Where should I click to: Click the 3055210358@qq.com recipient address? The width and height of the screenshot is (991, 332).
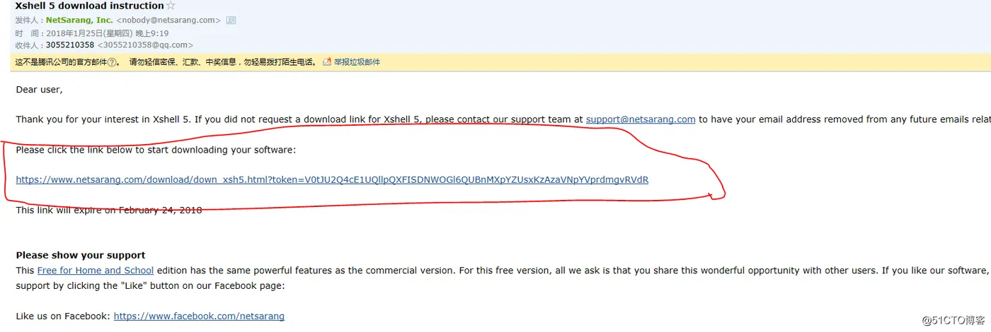coord(145,45)
